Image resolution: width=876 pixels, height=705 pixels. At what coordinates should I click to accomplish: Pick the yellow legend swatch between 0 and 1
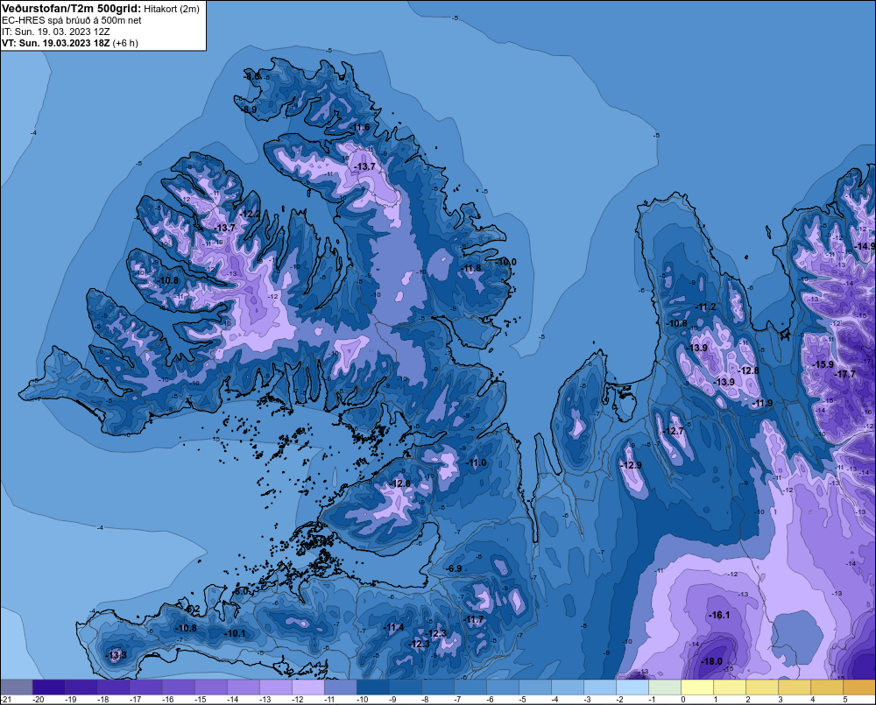coord(697,687)
